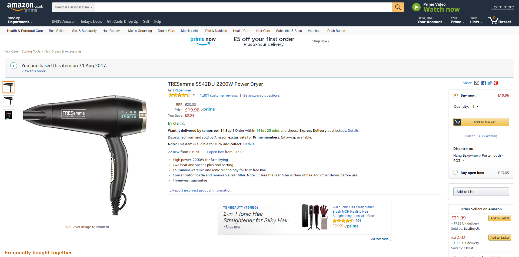519x257 pixels.
Task: Go to the Best Sellers tab
Action: point(58,31)
